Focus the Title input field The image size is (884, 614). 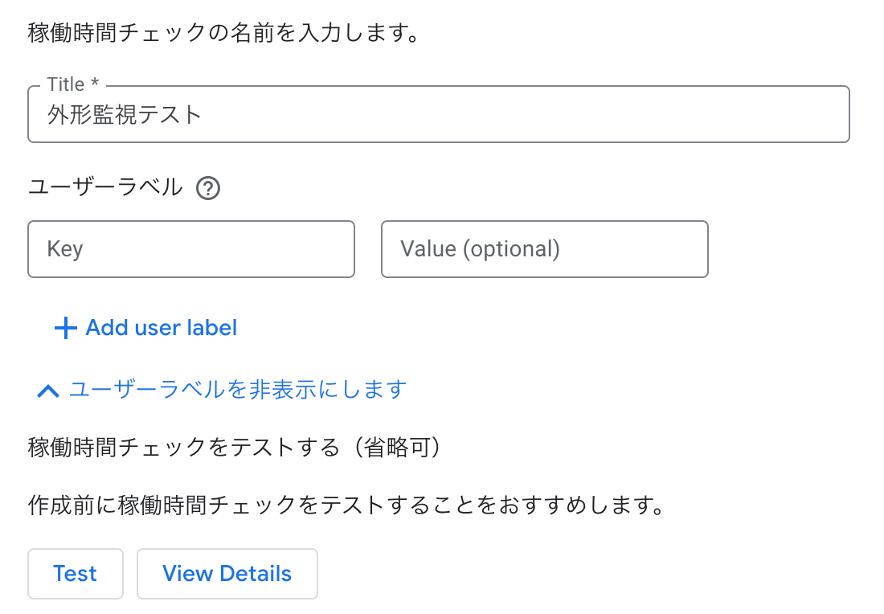pos(439,114)
